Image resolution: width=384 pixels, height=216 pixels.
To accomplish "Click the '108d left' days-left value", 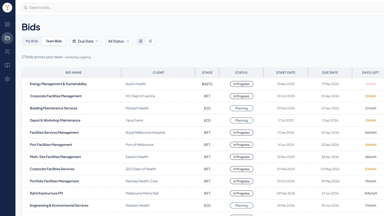I will coord(371,193).
